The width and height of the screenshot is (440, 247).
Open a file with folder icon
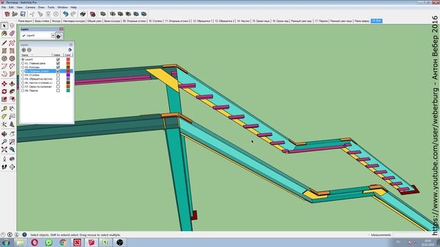15,14
